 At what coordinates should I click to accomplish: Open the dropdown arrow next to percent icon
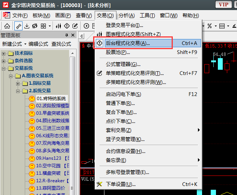(x=216, y=26)
